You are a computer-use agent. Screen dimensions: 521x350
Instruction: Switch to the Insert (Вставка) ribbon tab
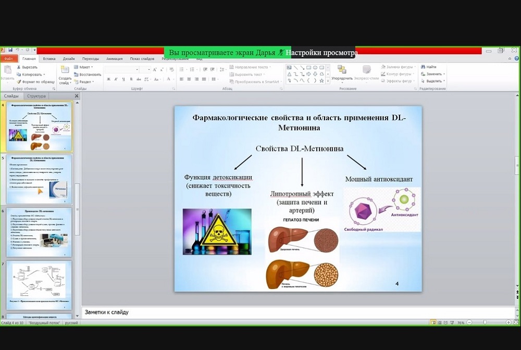click(49, 59)
